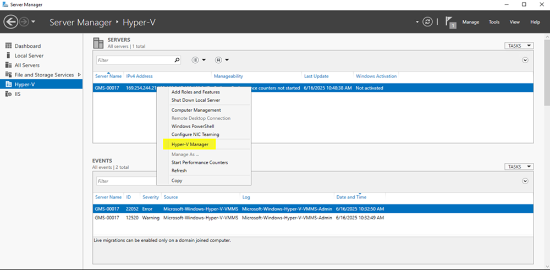
Task: Open the notifications flag icon
Action: (450, 22)
